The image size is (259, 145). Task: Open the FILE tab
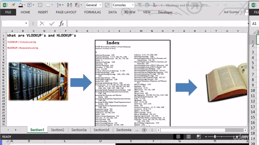click(x=8, y=12)
